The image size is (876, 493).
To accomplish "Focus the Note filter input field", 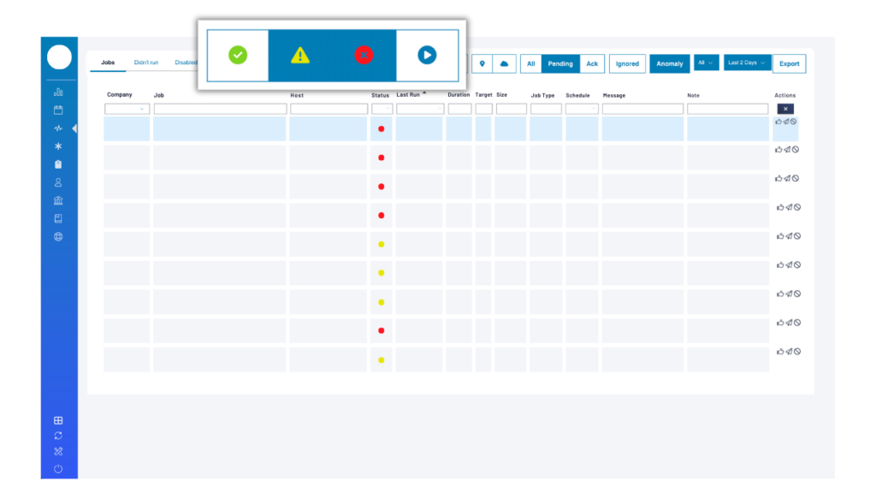I will [x=727, y=109].
